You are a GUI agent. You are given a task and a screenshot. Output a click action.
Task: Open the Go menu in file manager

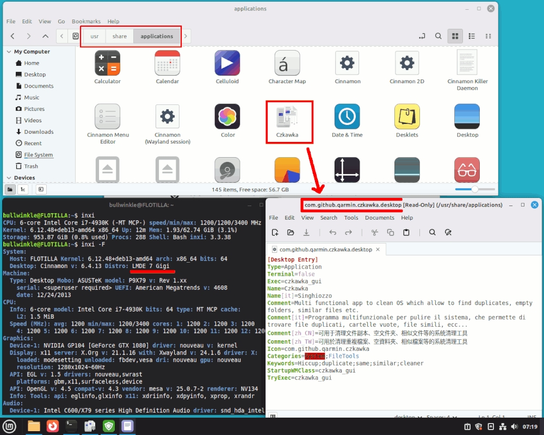(x=61, y=21)
